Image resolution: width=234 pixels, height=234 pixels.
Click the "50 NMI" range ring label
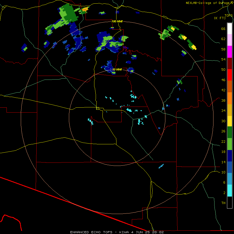pyautogui.click(x=117, y=69)
